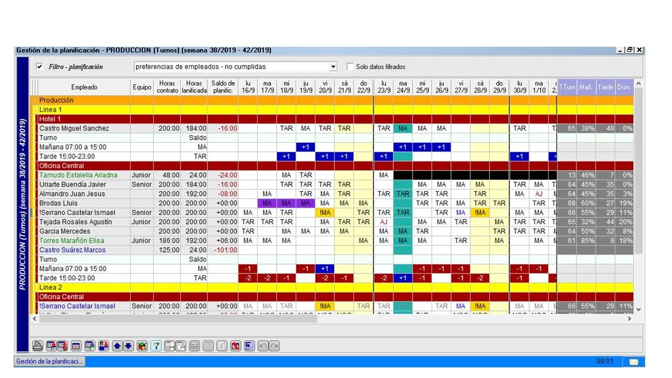Click the Saldo de planific. column header
The height and width of the screenshot is (378, 672).
[223, 87]
